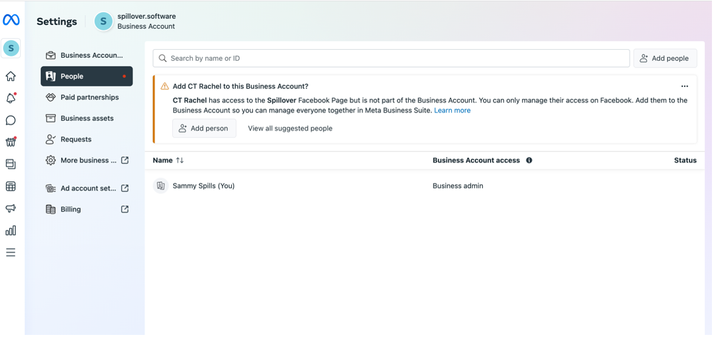The image size is (715, 338).
Task: Click the warning triangle icon in banner
Action: 165,86
